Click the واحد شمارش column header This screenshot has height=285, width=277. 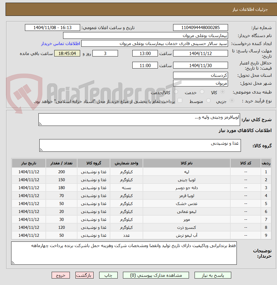click(126, 163)
